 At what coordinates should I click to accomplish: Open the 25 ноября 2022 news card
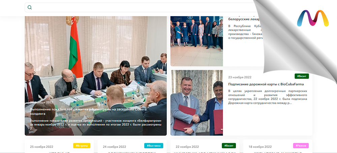pyautogui.click(x=59, y=146)
